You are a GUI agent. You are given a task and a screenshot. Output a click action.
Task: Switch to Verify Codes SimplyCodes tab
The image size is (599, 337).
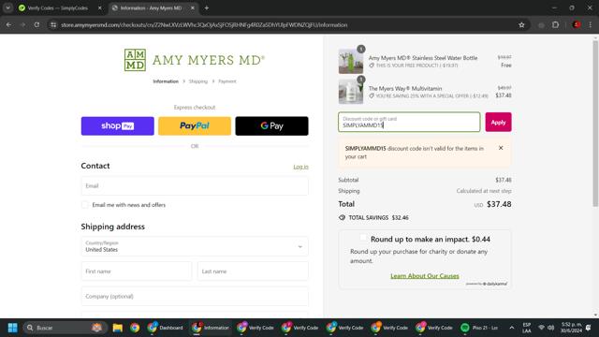pos(57,8)
